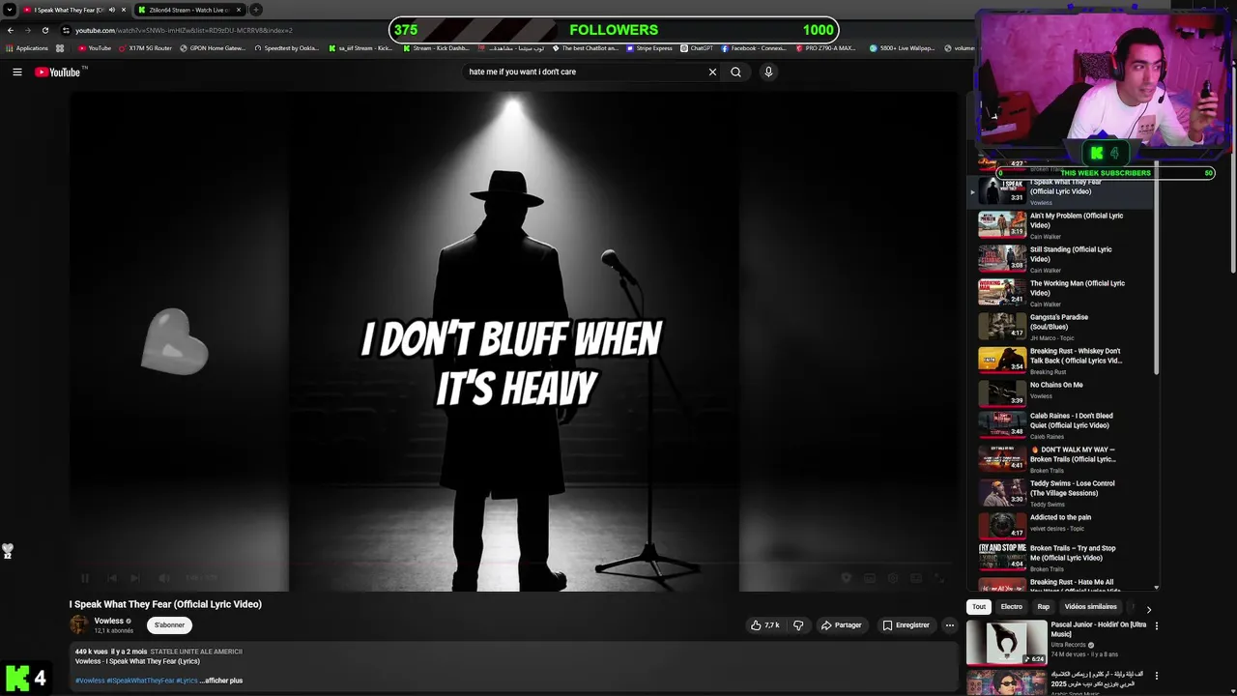Open the GPON Home Gateway bookmark
The width and height of the screenshot is (1237, 696).
coord(212,48)
